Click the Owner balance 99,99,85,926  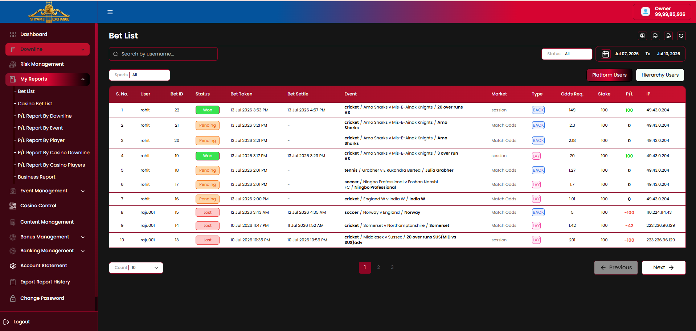coord(670,15)
